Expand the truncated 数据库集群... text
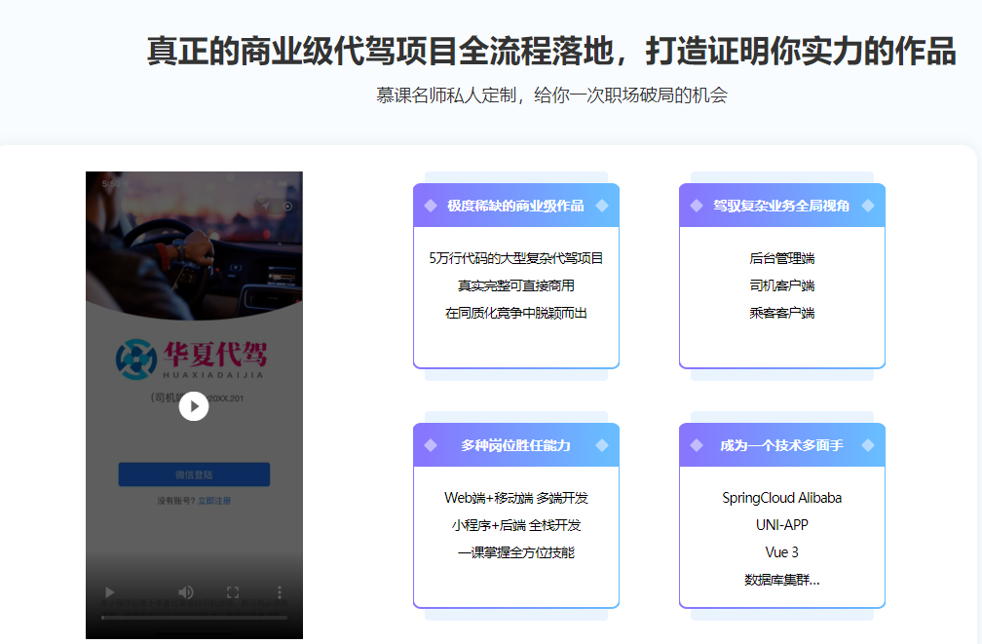 click(781, 580)
